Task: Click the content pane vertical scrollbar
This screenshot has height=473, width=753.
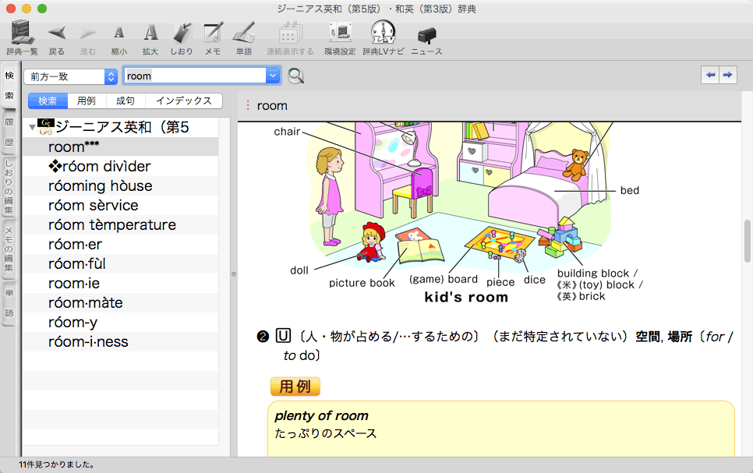Action: pos(747,241)
